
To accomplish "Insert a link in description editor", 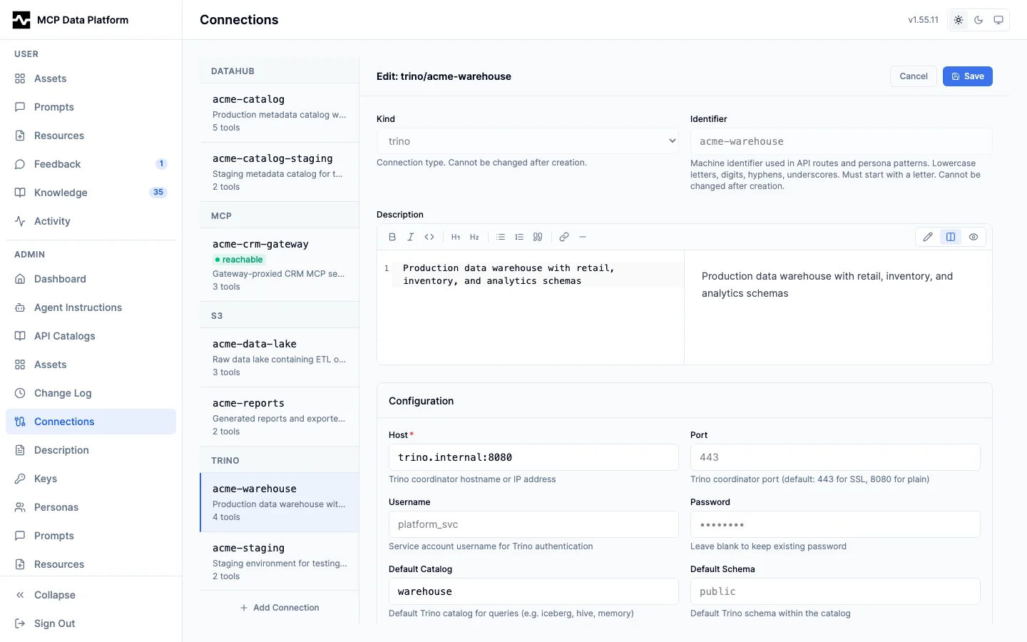I will [x=564, y=237].
